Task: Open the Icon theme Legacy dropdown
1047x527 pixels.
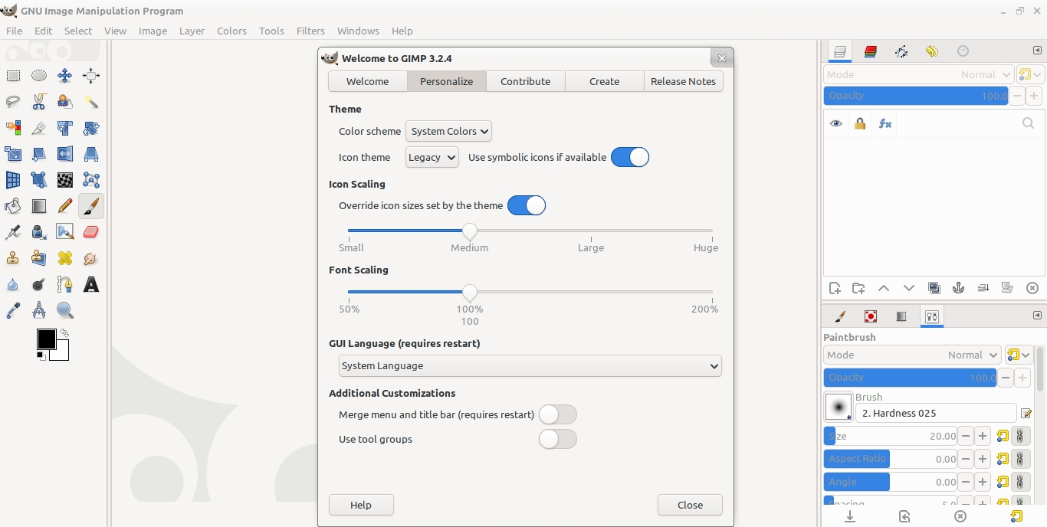Action: pyautogui.click(x=432, y=157)
